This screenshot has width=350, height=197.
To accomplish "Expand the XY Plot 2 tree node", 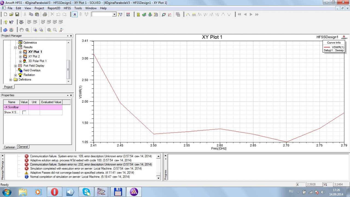I will click(20, 57).
